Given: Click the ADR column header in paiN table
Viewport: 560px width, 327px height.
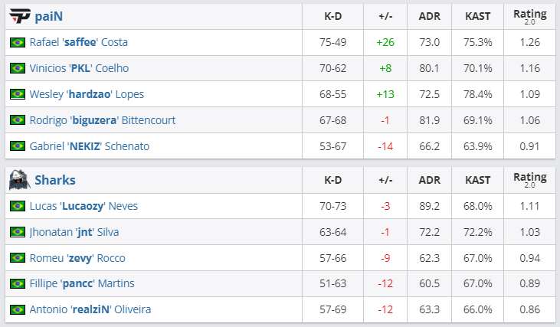Looking at the screenshot, I should click(430, 16).
